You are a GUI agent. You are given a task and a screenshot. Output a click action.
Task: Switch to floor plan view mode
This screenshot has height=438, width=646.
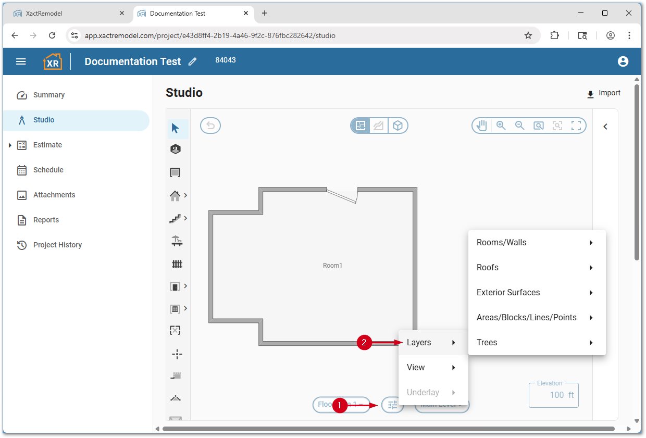pyautogui.click(x=360, y=126)
